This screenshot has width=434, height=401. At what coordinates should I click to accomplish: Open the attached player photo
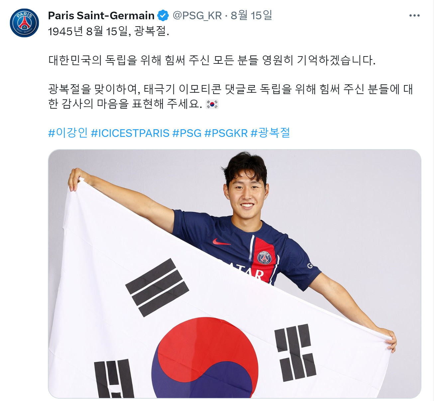(235, 274)
